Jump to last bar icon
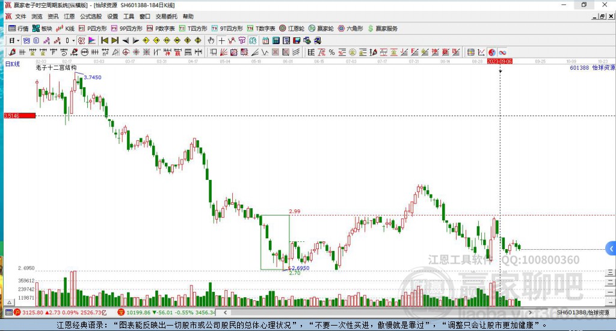The width and height of the screenshot is (616, 331). pyautogui.click(x=115, y=40)
